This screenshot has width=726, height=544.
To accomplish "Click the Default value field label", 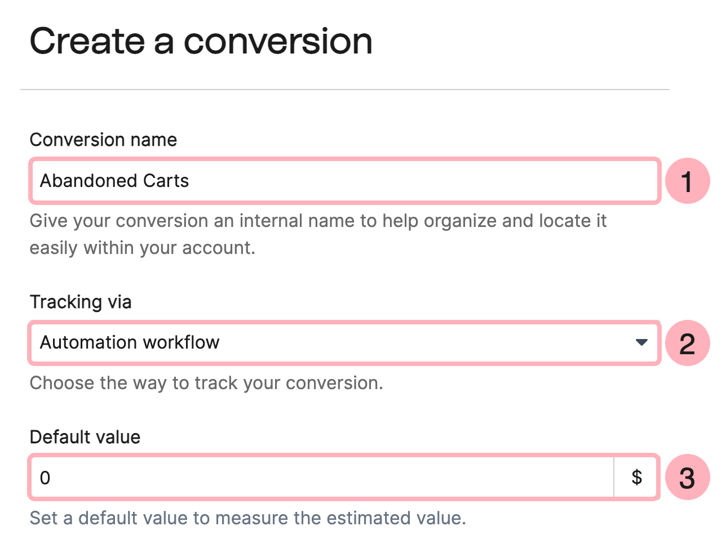I will 85,437.
